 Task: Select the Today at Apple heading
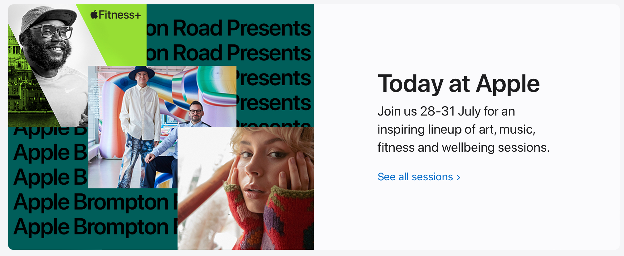pyautogui.click(x=458, y=84)
